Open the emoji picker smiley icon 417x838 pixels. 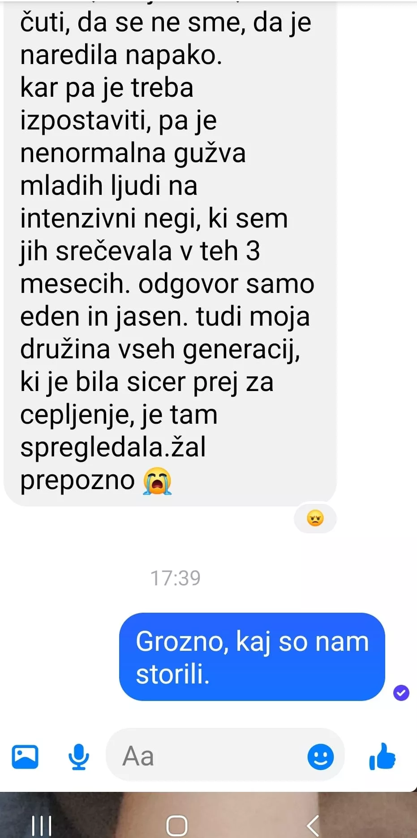pyautogui.click(x=321, y=757)
